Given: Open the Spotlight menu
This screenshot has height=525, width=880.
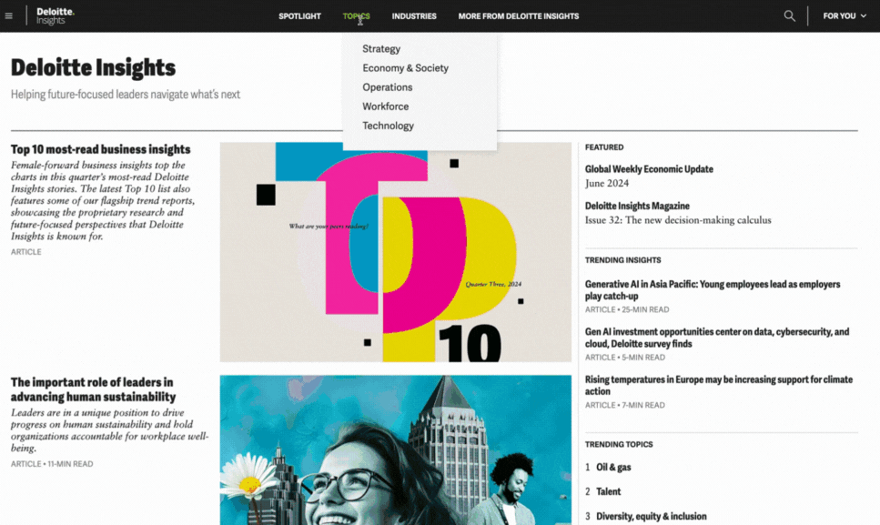Looking at the screenshot, I should pyautogui.click(x=299, y=16).
